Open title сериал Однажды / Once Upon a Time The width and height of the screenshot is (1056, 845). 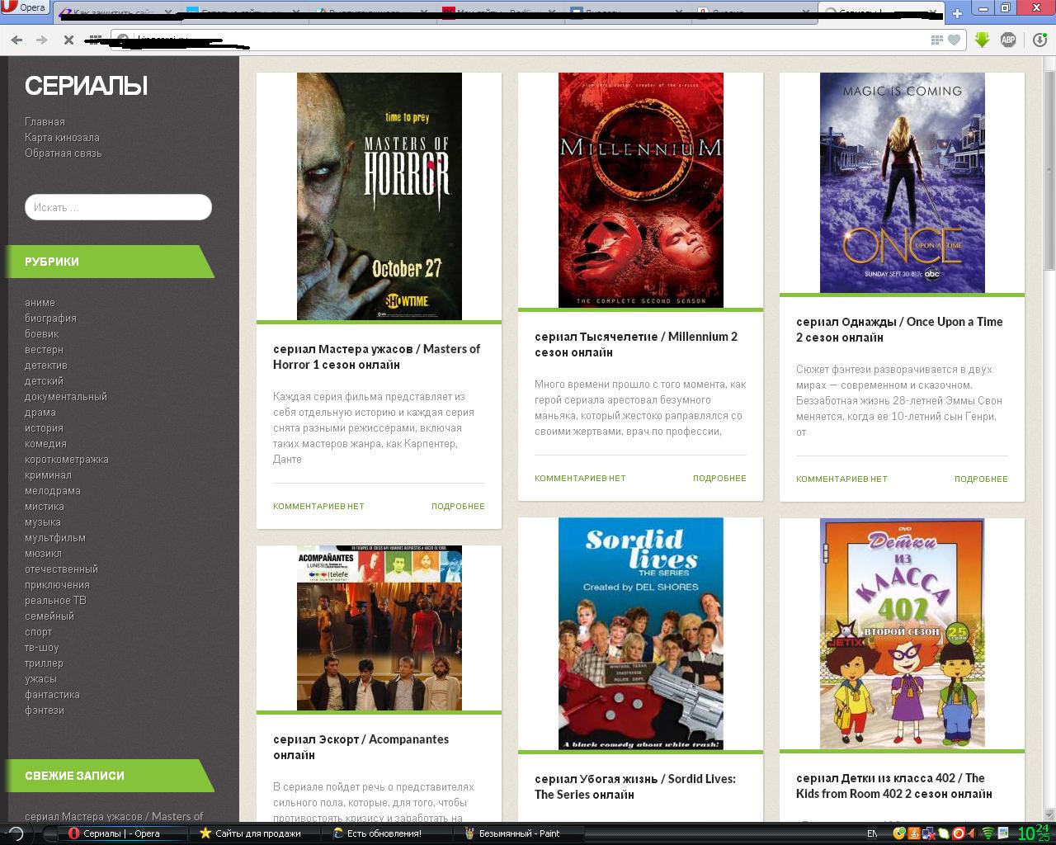[899, 329]
